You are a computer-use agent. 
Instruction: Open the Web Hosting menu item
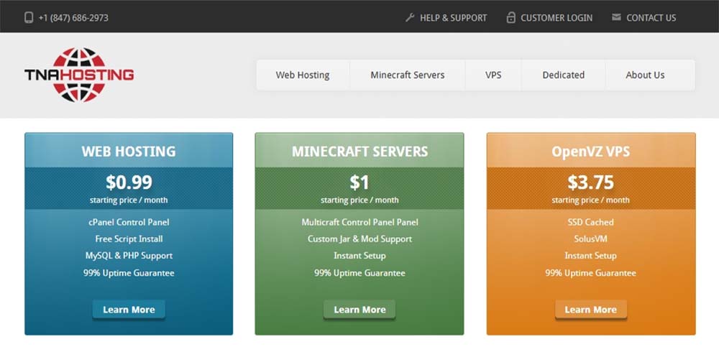point(303,75)
